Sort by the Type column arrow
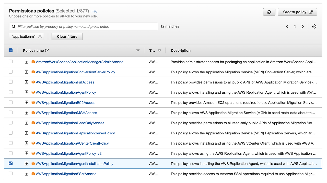327x183 pixels. click(159, 50)
